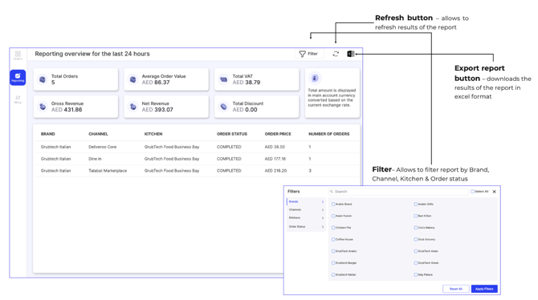Sort by the ORDER PRICE column header
Viewport: 538px width, 300px height.
[x=278, y=134]
